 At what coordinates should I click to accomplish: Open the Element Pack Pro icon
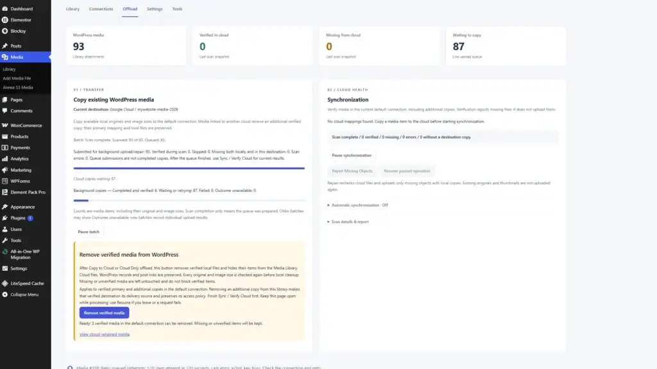(4, 192)
